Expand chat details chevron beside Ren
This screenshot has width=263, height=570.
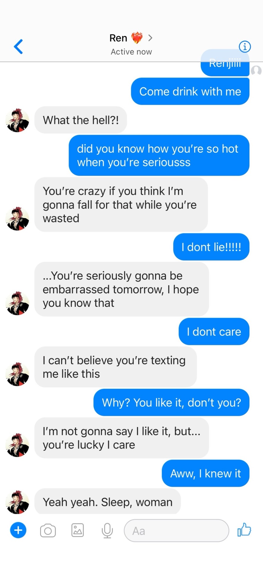(150, 38)
